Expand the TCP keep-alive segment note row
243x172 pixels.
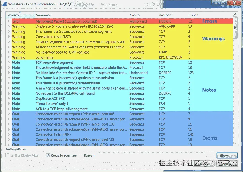click(9, 62)
